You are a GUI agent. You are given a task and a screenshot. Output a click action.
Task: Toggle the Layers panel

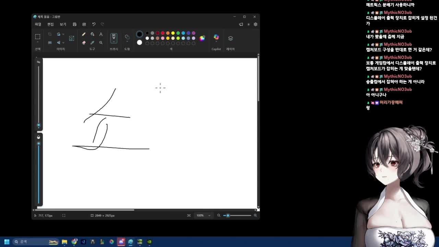click(x=230, y=38)
